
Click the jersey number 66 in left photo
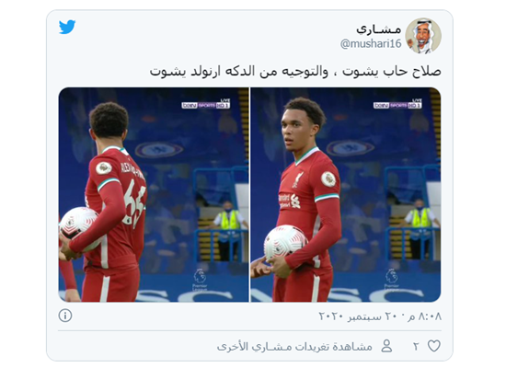coord(134,202)
